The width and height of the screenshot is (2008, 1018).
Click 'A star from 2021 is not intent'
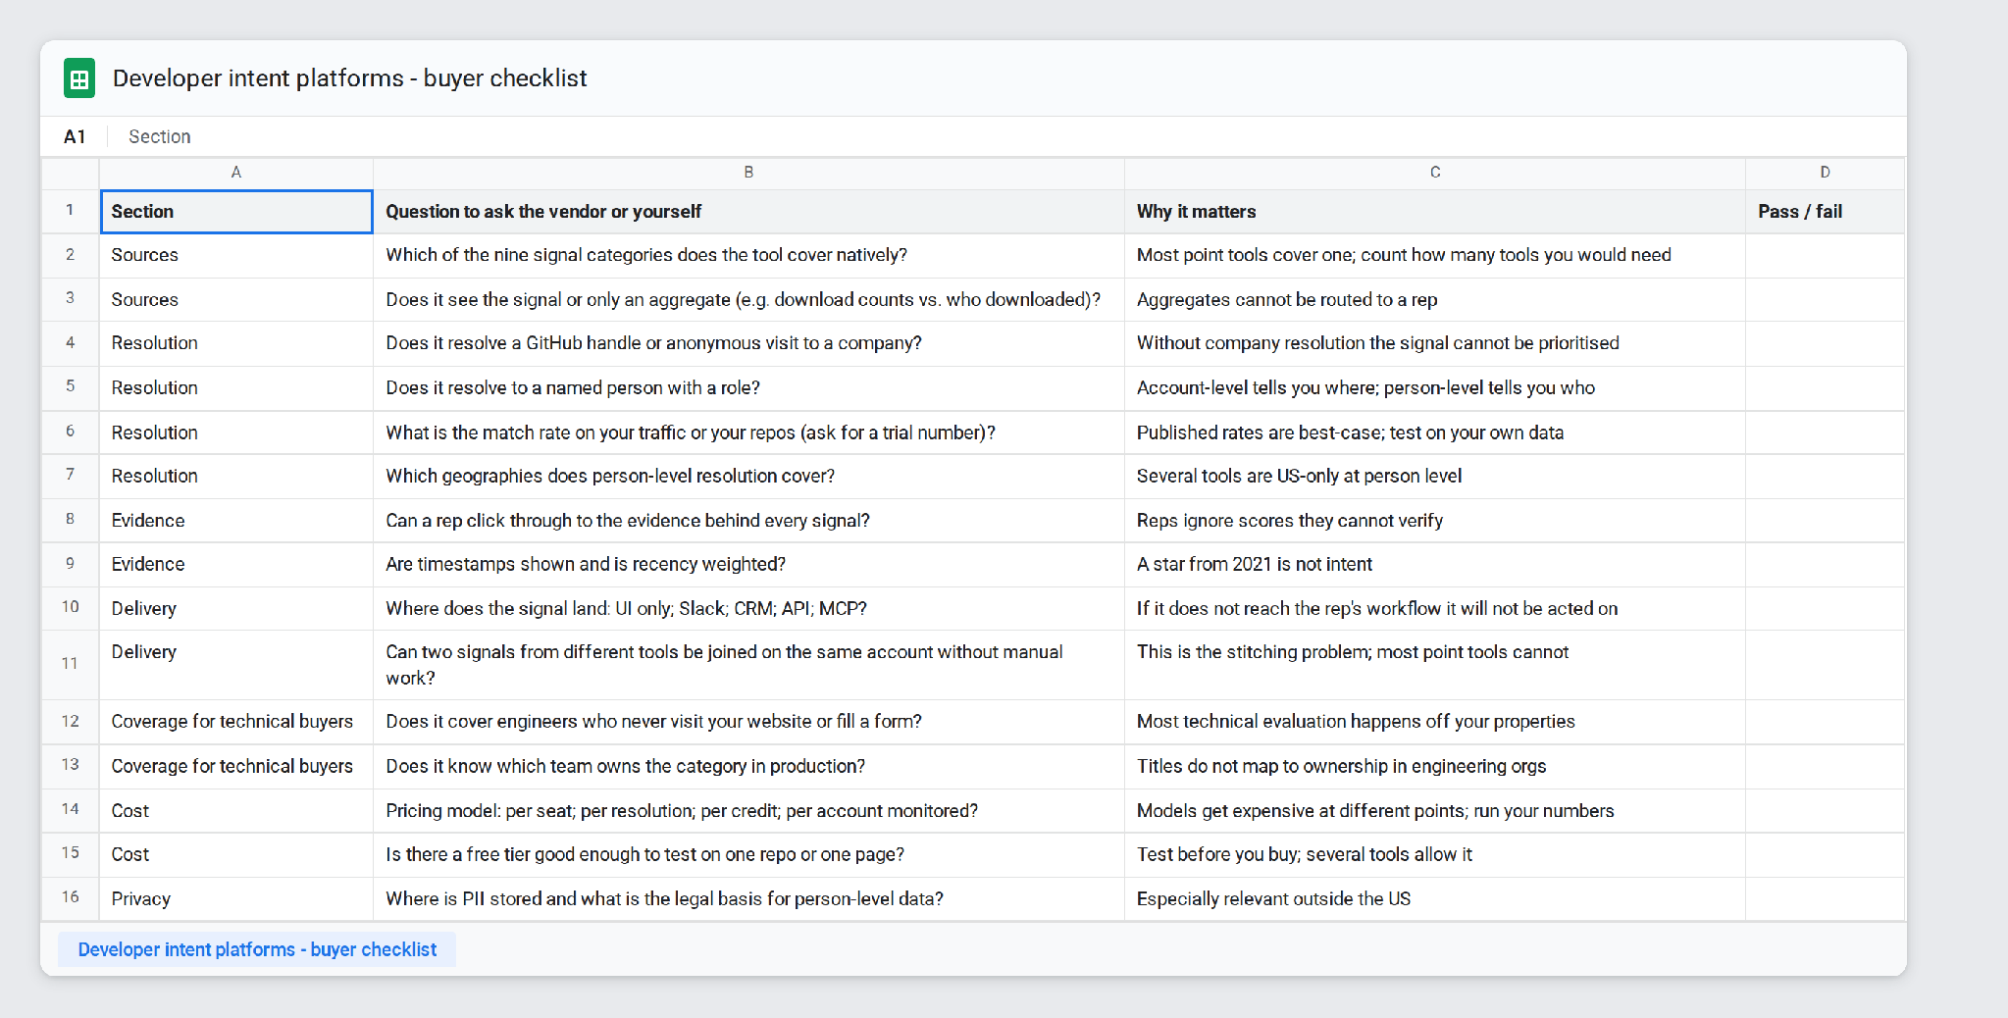(1435, 564)
